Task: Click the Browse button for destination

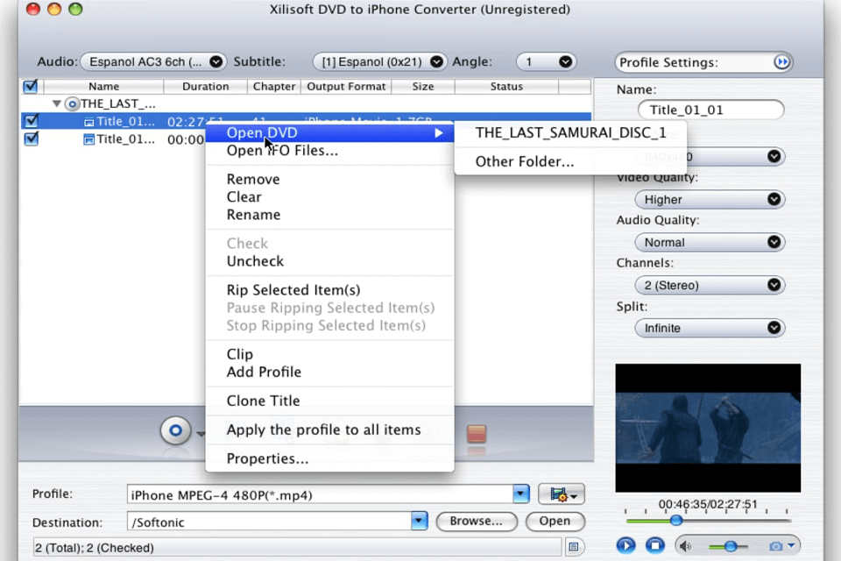Action: pyautogui.click(x=477, y=522)
